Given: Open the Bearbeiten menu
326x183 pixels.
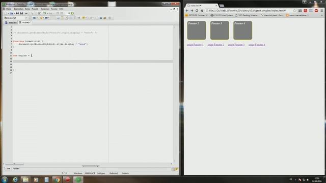Looking at the screenshot, I should (x=18, y=9).
